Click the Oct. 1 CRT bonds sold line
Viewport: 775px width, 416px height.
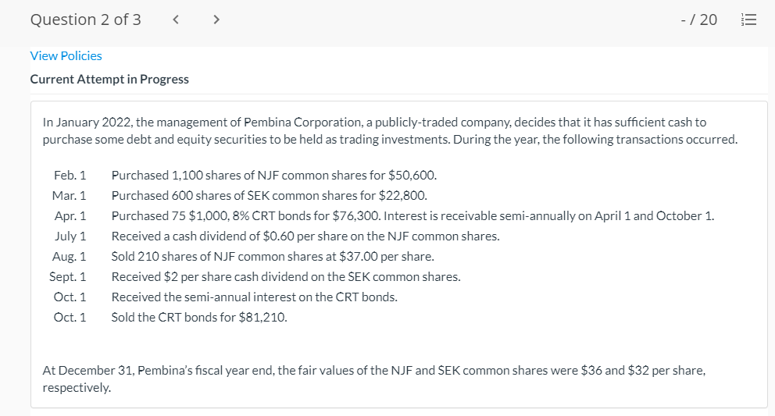click(x=199, y=317)
